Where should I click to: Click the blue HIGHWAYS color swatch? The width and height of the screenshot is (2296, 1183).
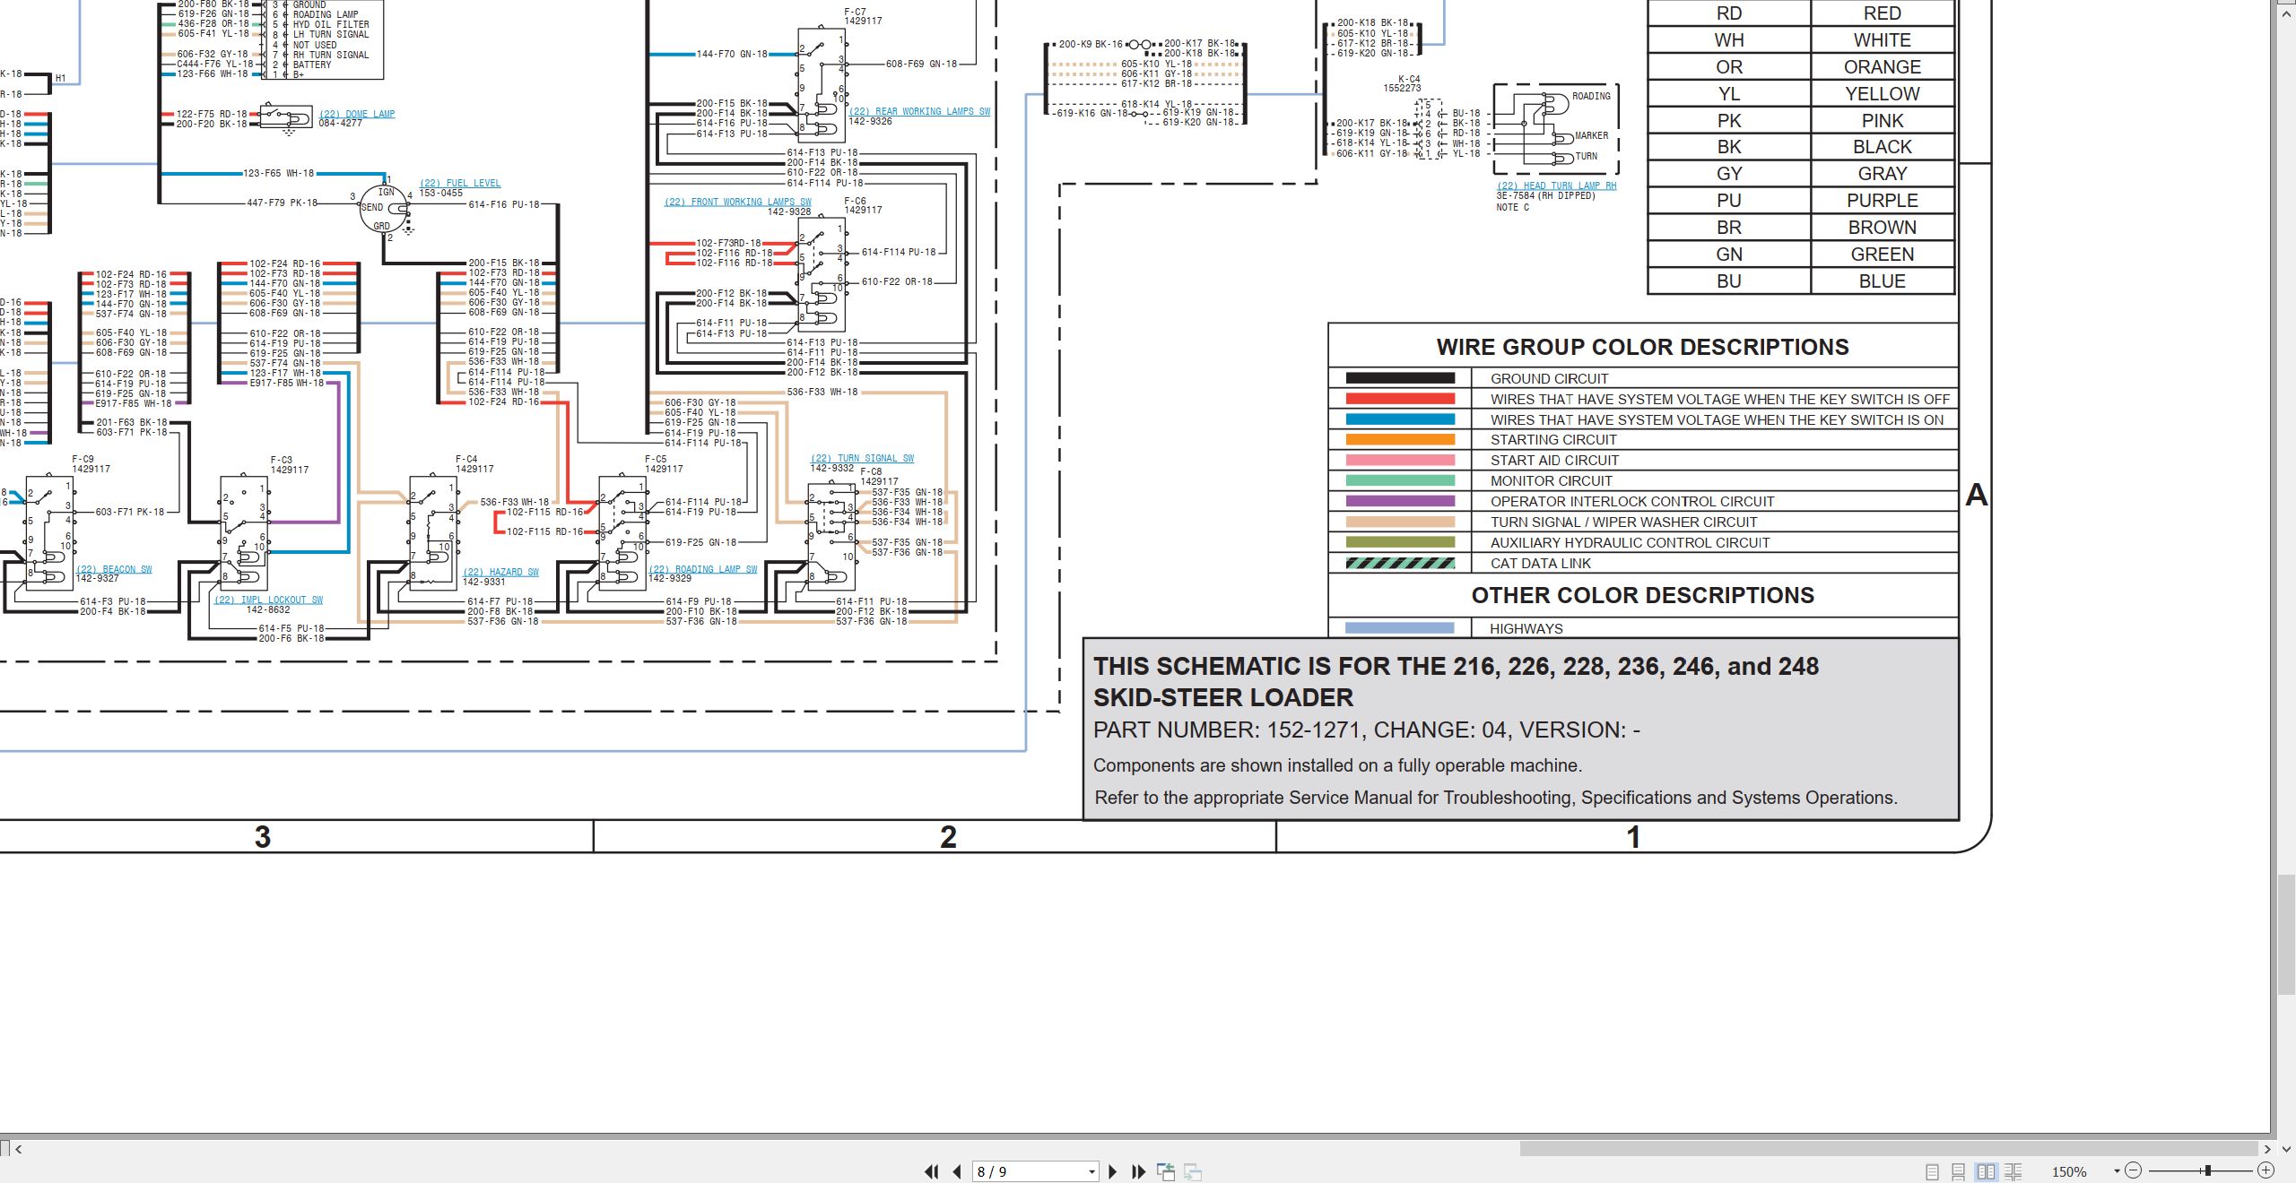(x=1400, y=628)
